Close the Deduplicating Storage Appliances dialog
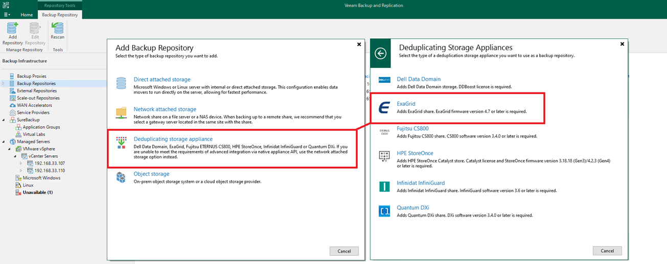The image size is (667, 264). tap(622, 44)
